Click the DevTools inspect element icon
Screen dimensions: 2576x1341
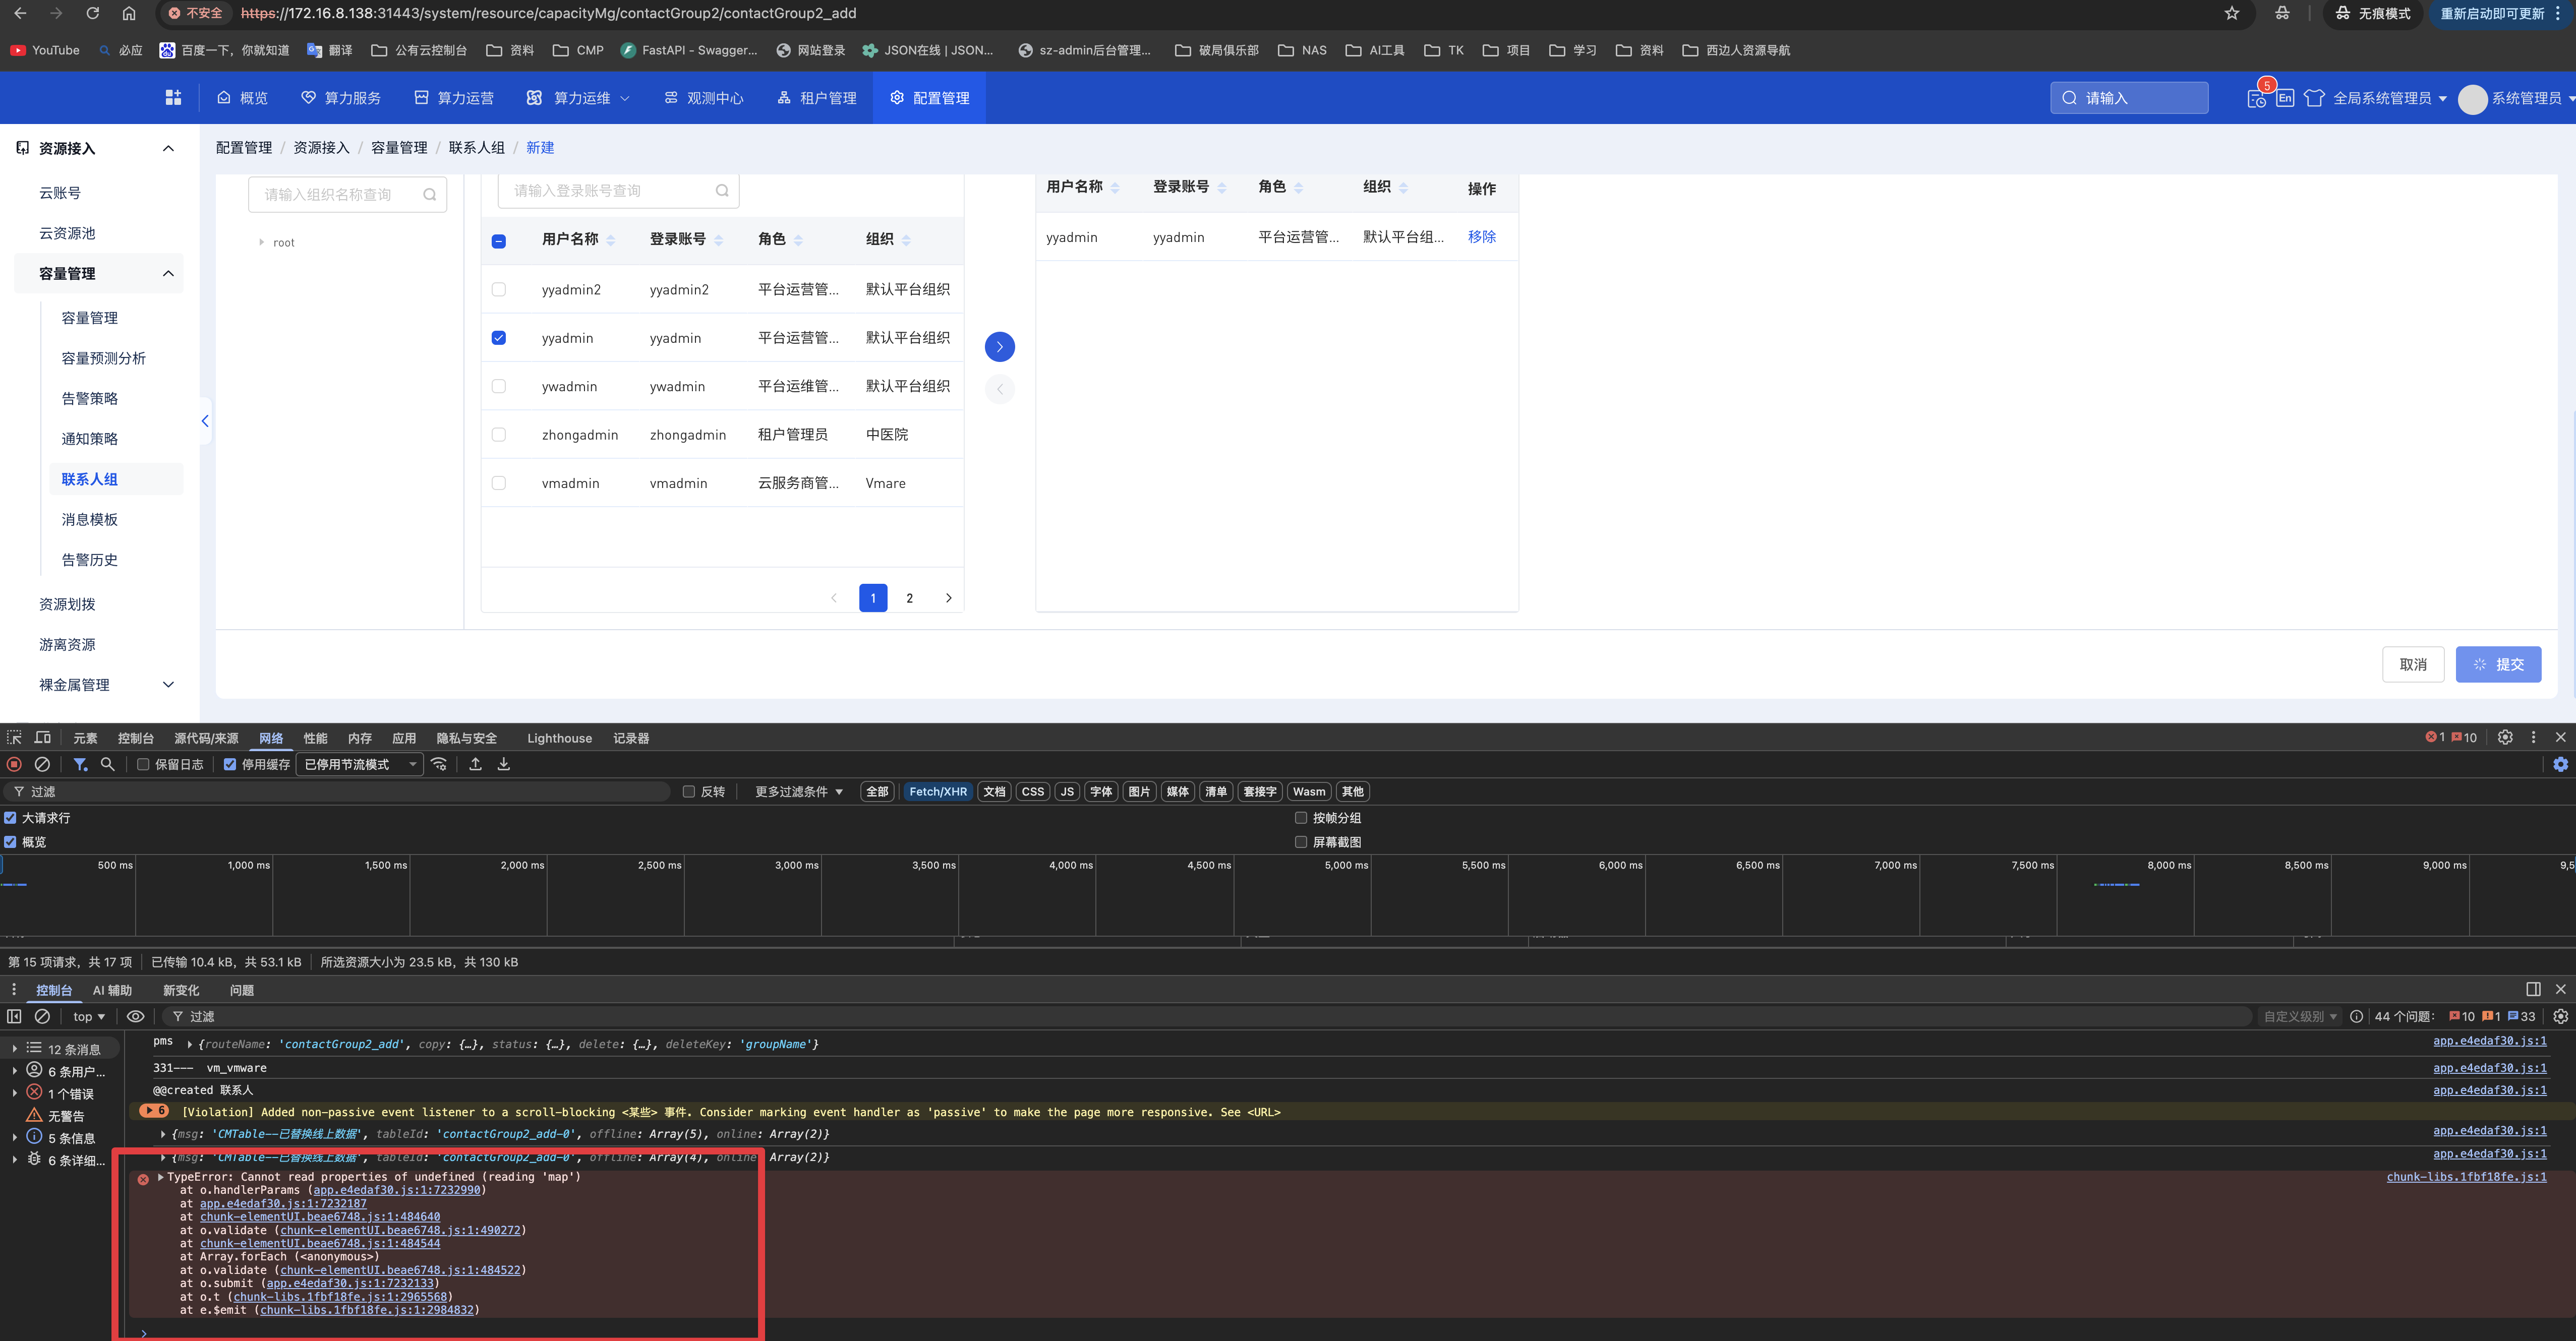14,738
